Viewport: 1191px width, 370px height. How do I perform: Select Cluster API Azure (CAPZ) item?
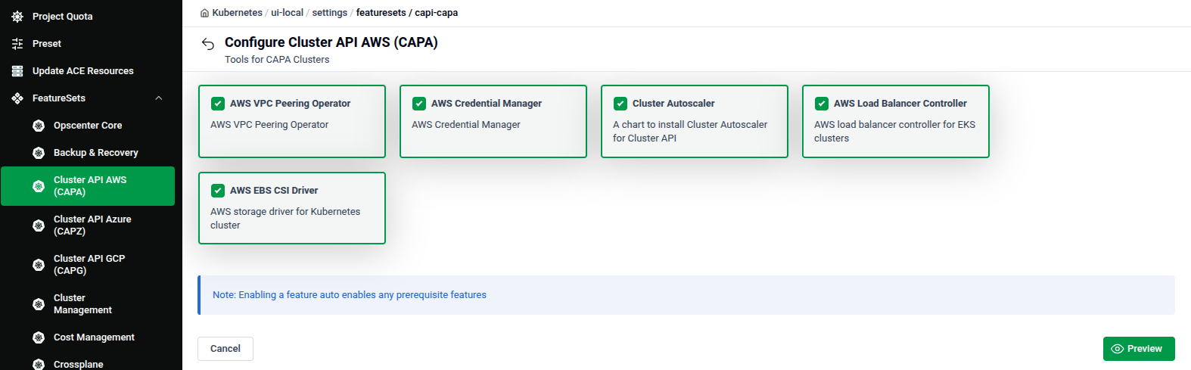pyautogui.click(x=88, y=225)
